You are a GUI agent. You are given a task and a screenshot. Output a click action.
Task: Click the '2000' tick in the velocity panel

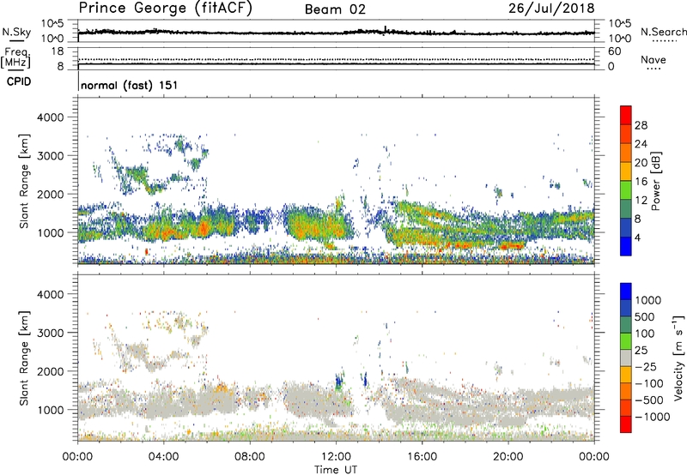coord(51,371)
